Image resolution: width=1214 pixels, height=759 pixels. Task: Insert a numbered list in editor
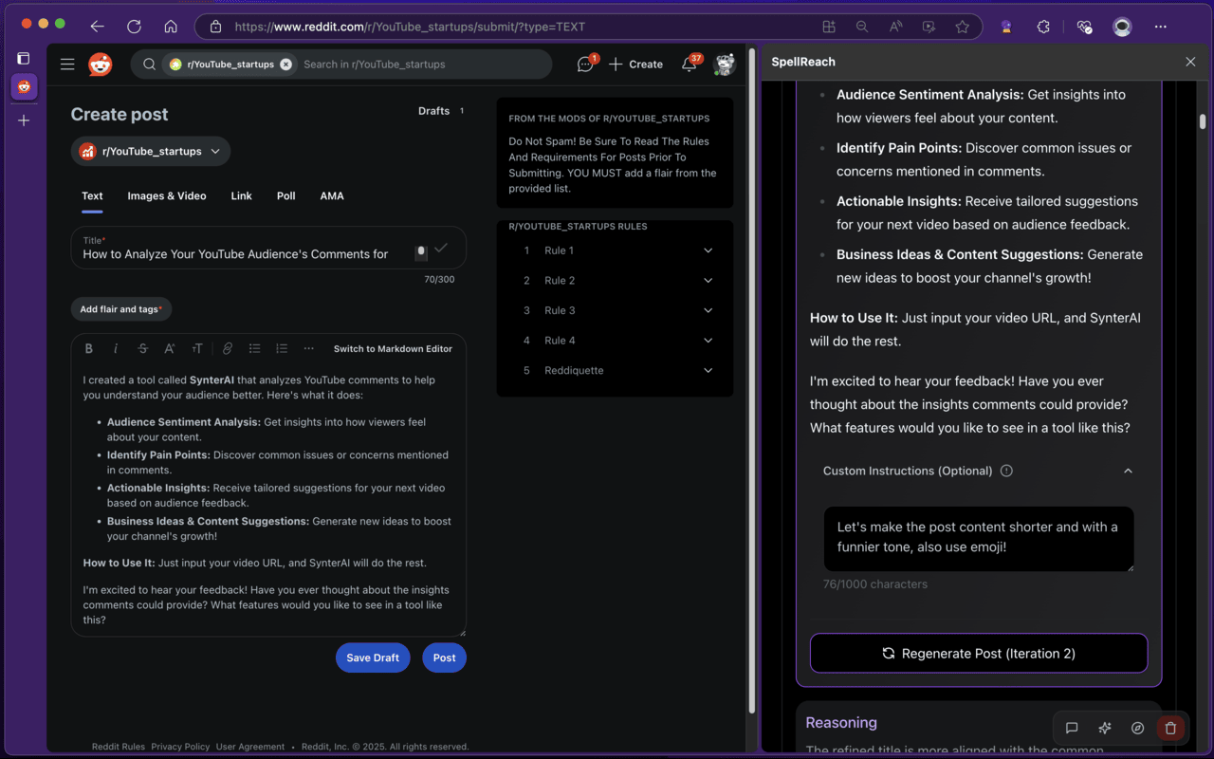pos(282,349)
